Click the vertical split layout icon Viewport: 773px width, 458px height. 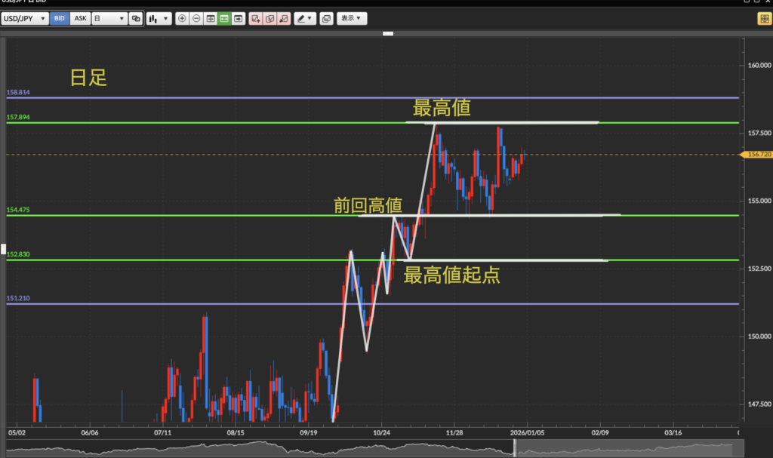(211, 18)
